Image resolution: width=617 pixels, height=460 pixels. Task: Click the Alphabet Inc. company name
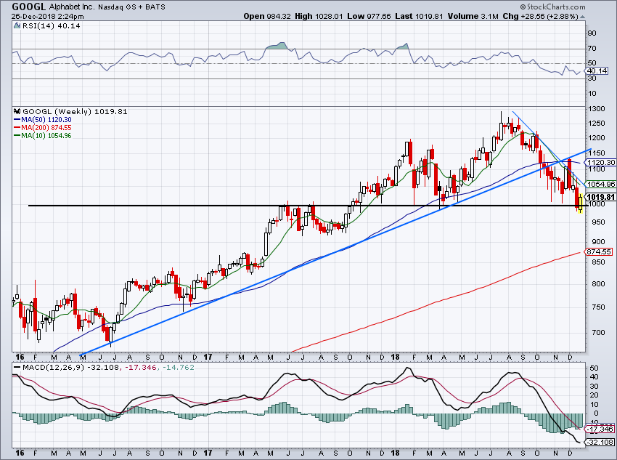click(72, 7)
